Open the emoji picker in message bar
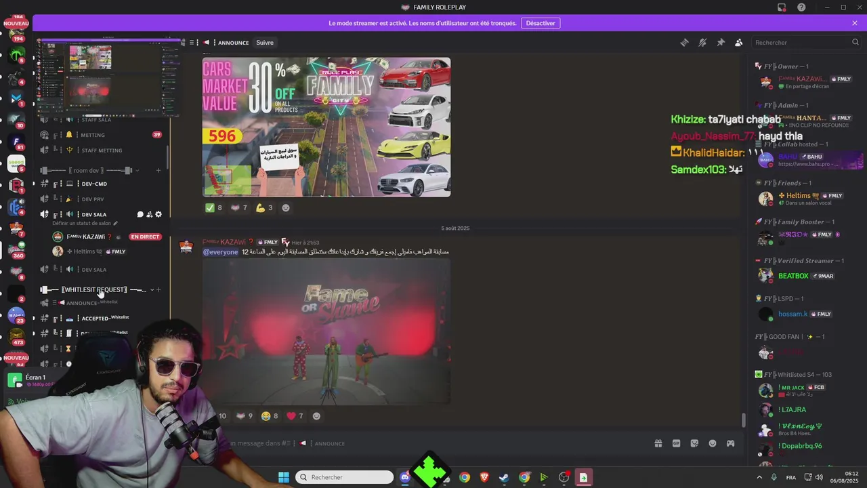Screen dimensions: 867x488 [x=713, y=443]
